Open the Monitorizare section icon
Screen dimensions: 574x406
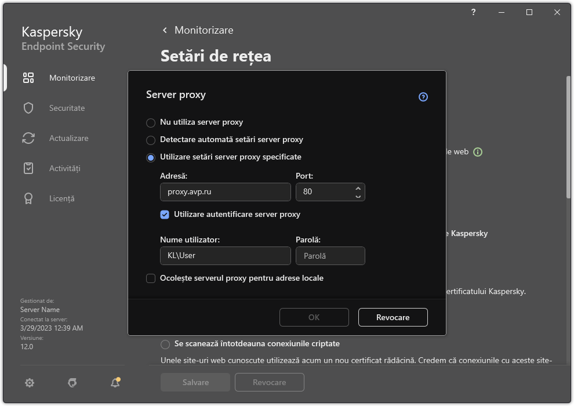pyautogui.click(x=28, y=78)
